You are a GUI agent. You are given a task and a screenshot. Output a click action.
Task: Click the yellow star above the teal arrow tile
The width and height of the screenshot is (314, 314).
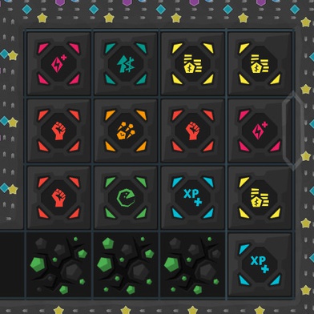(109, 18)
